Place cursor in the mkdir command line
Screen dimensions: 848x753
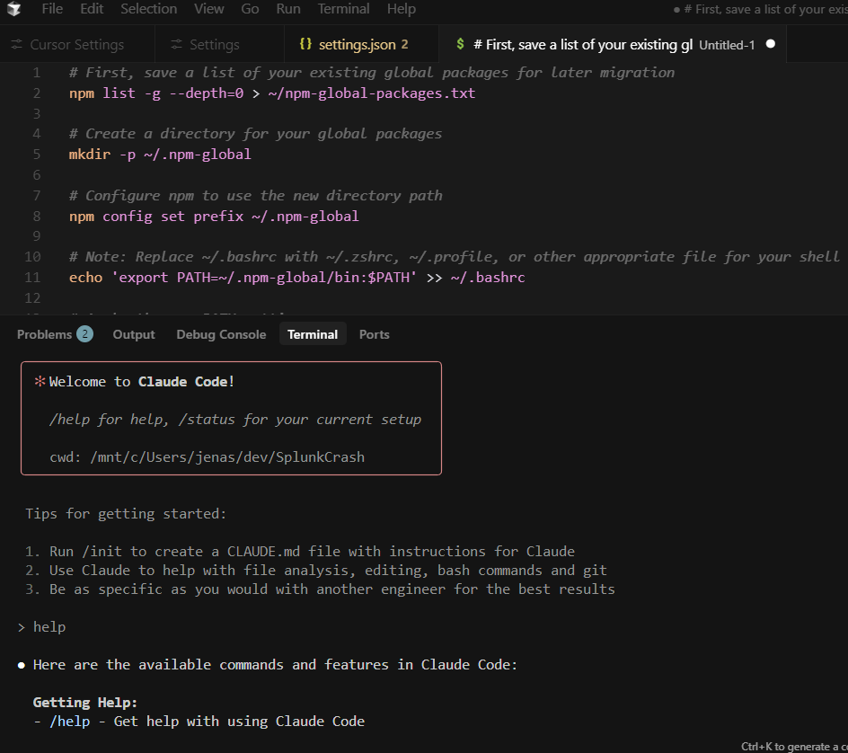click(x=160, y=155)
